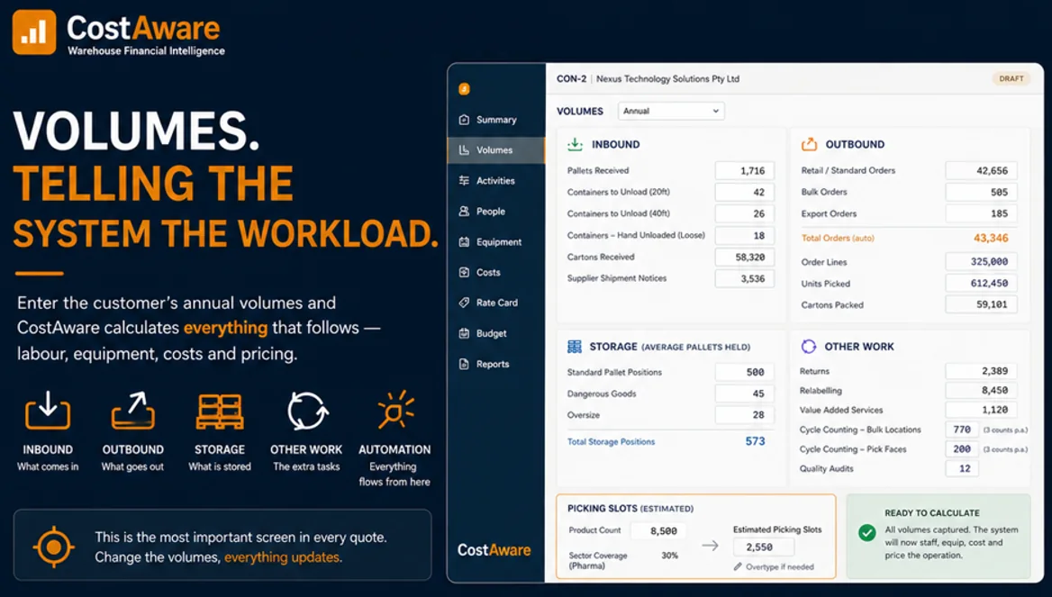Click the large Outbound tray icon on left
Image resolution: width=1052 pixels, height=597 pixels.
[132, 410]
